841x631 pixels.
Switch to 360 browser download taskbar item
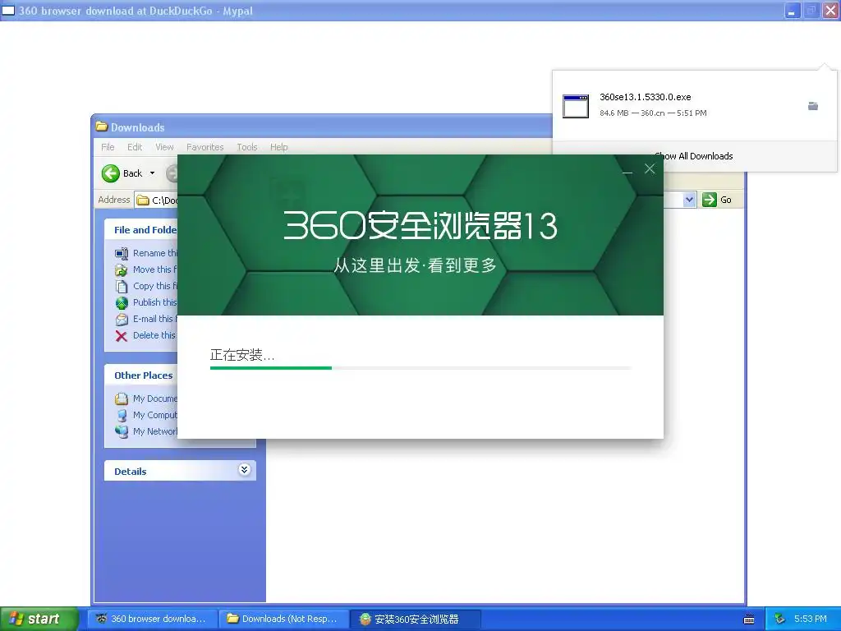[x=152, y=619]
